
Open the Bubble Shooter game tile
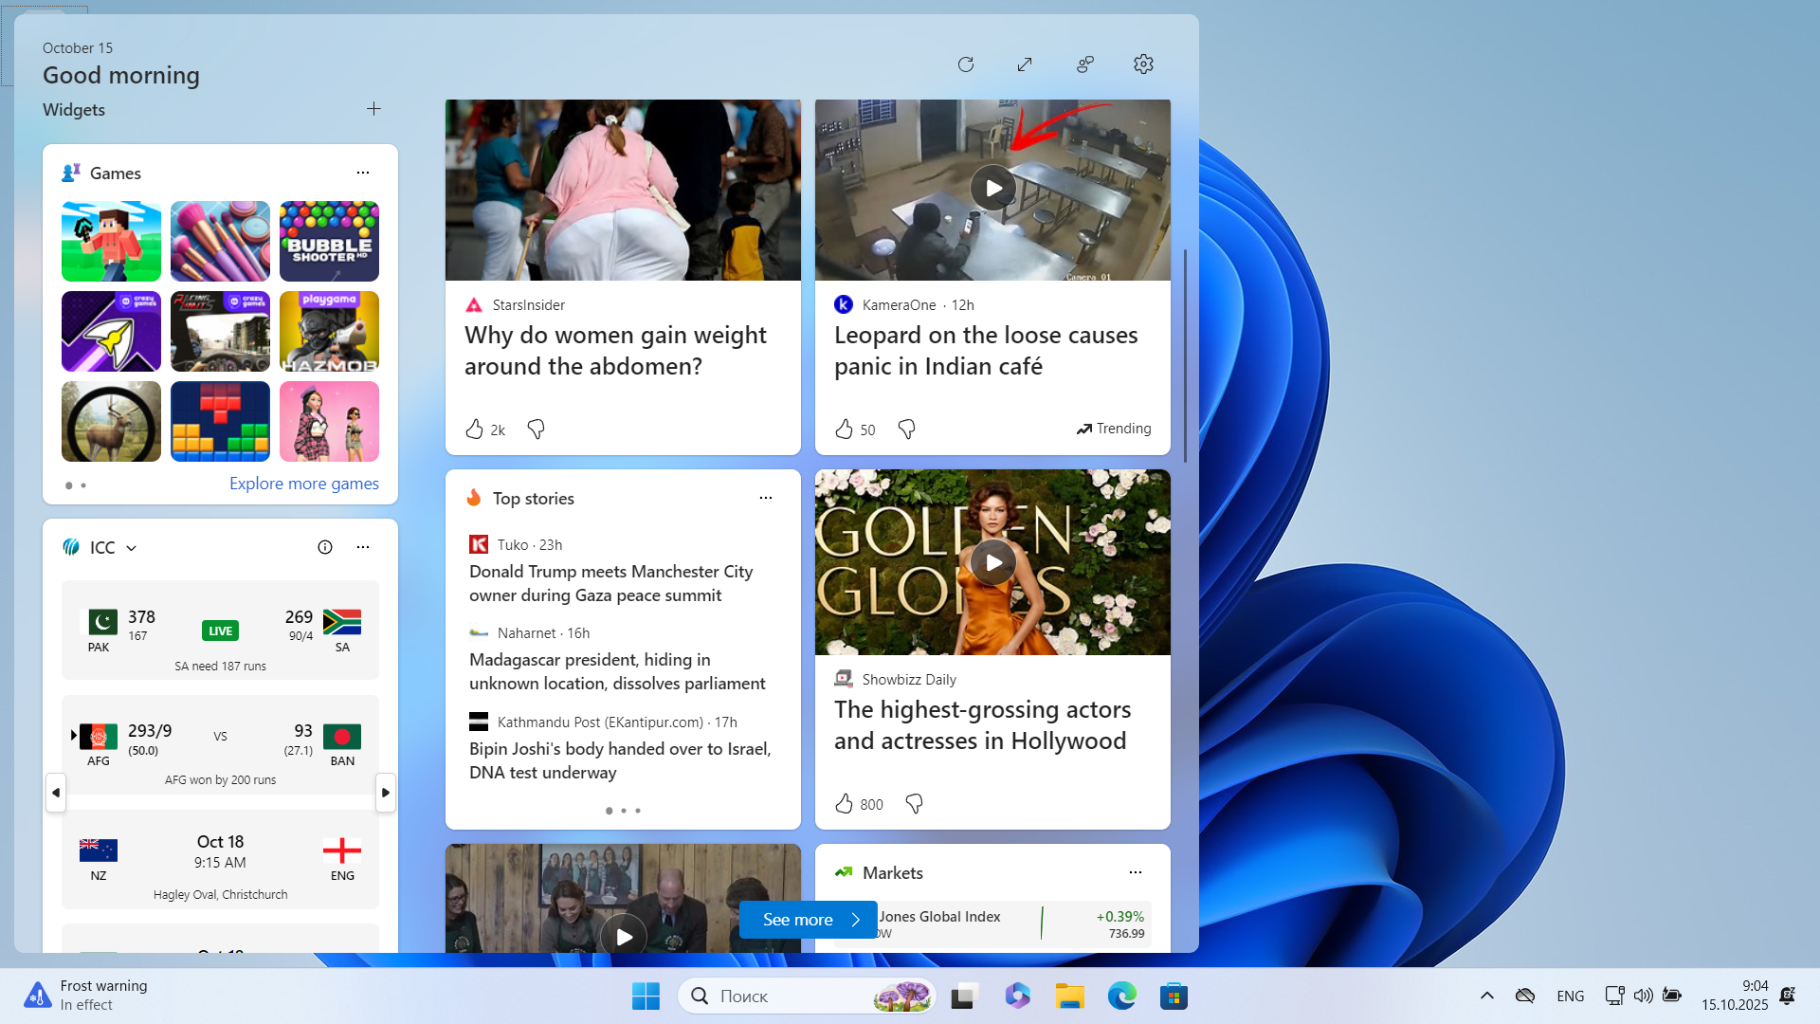click(x=329, y=241)
